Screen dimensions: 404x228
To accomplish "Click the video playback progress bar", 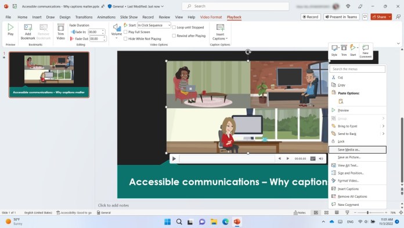I will tap(228, 159).
